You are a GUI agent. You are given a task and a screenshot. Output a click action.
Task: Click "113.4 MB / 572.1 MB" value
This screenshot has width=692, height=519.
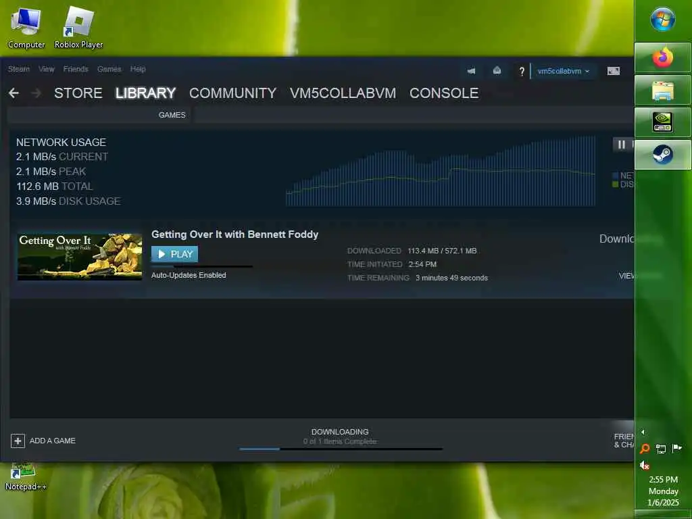(442, 251)
